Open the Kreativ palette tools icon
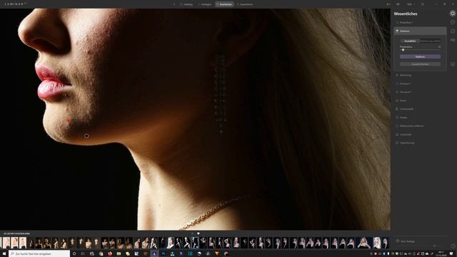Viewport: 457px width, 257px height. 452,22
